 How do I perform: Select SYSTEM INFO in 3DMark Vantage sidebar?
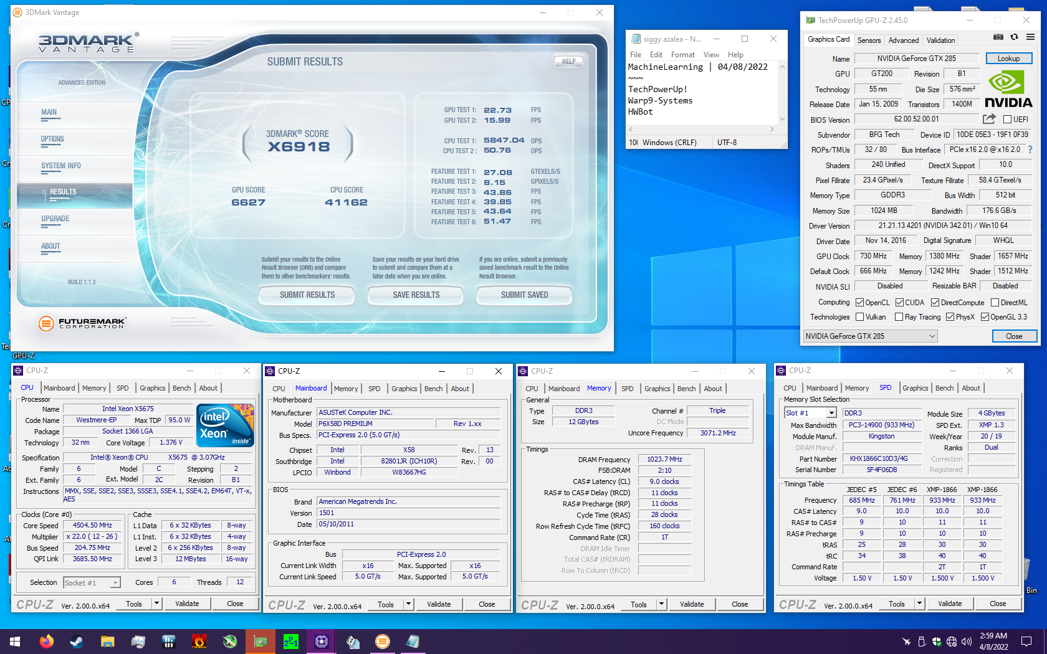[61, 166]
